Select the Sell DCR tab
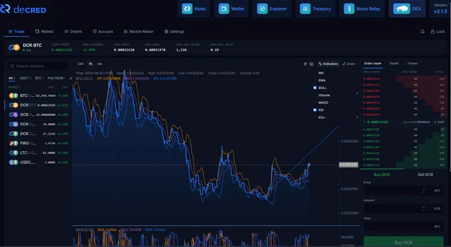Screen dimensions: 451x247 click(x=425, y=175)
